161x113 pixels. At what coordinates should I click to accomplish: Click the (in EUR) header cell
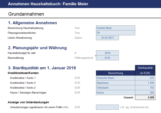[x=145, y=73]
